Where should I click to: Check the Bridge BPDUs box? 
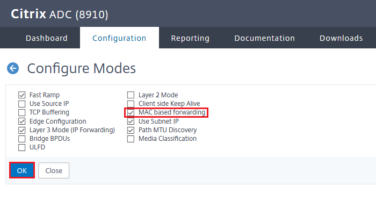point(22,139)
